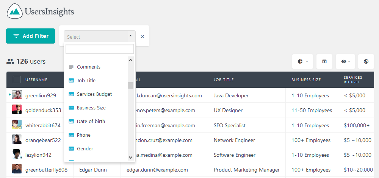This screenshot has width=379, height=178.
Task: Click username goldenduck353
Action: 43,111
